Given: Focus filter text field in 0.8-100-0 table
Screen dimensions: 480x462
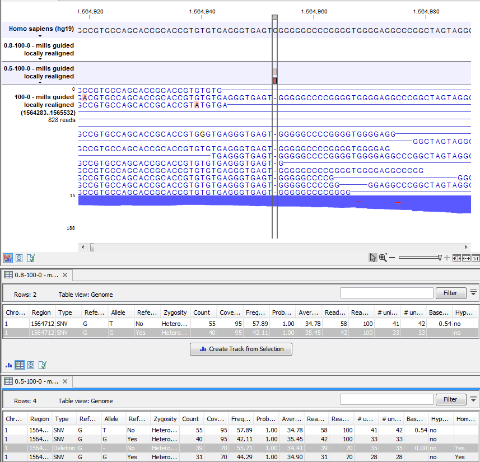Looking at the screenshot, I should (387, 293).
